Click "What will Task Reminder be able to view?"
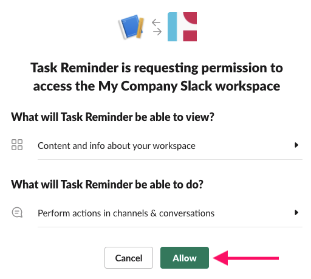The height and width of the screenshot is (279, 311). pos(112,117)
